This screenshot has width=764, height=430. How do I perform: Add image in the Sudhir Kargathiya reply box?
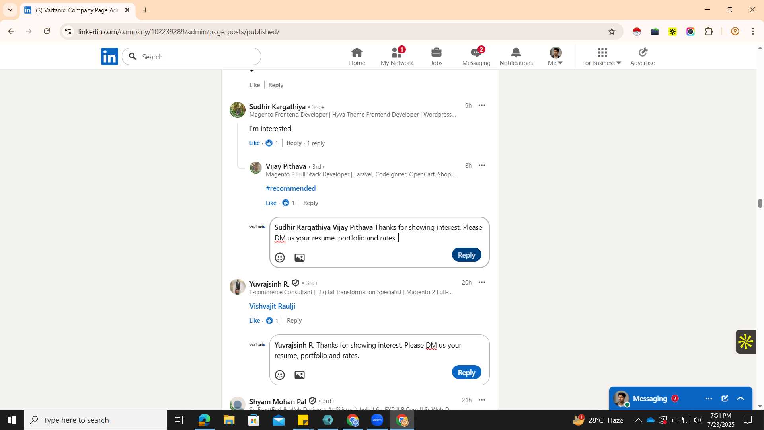[300, 258]
